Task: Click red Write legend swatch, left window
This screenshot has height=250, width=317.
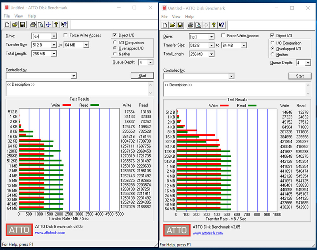Action: 67,105
